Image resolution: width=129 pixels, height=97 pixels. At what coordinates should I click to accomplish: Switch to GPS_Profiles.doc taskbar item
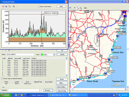coord(58,95)
